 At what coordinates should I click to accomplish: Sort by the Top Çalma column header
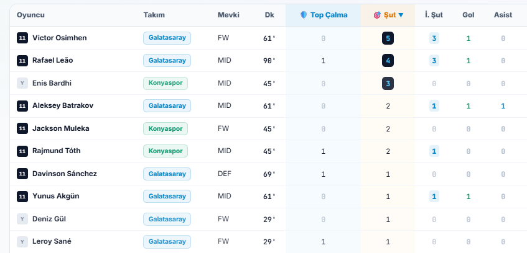click(324, 15)
